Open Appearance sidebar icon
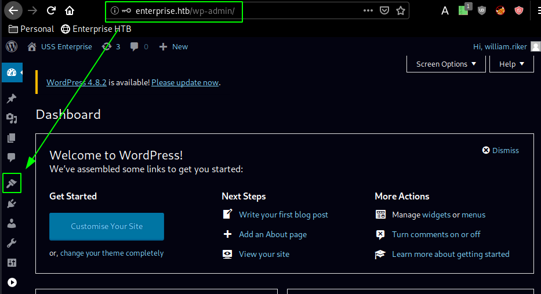541x294 pixels. (x=12, y=183)
